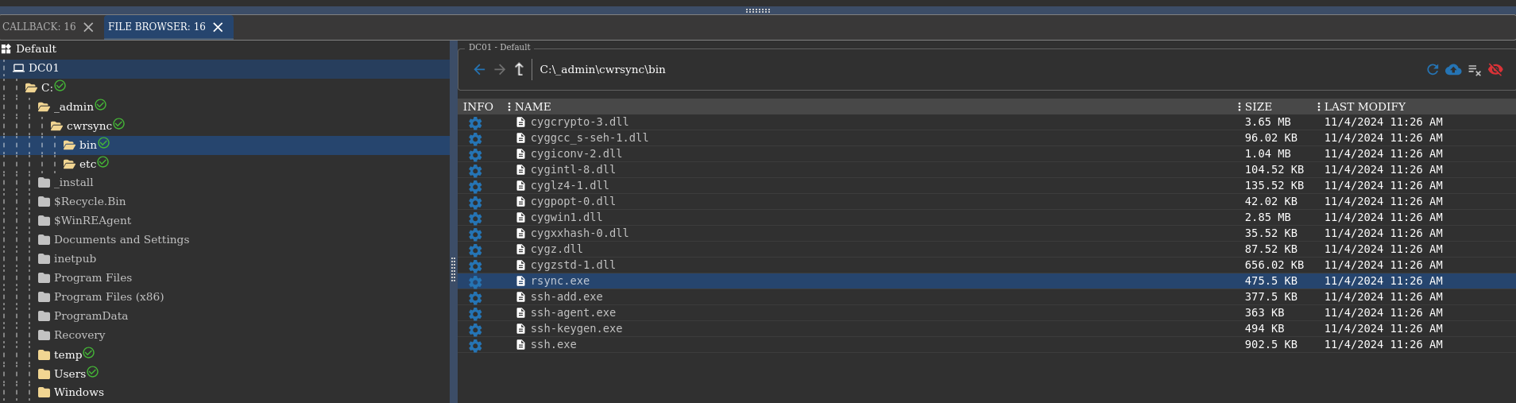Open the Windows folder in tree
The width and height of the screenshot is (1516, 403).
pos(79,393)
